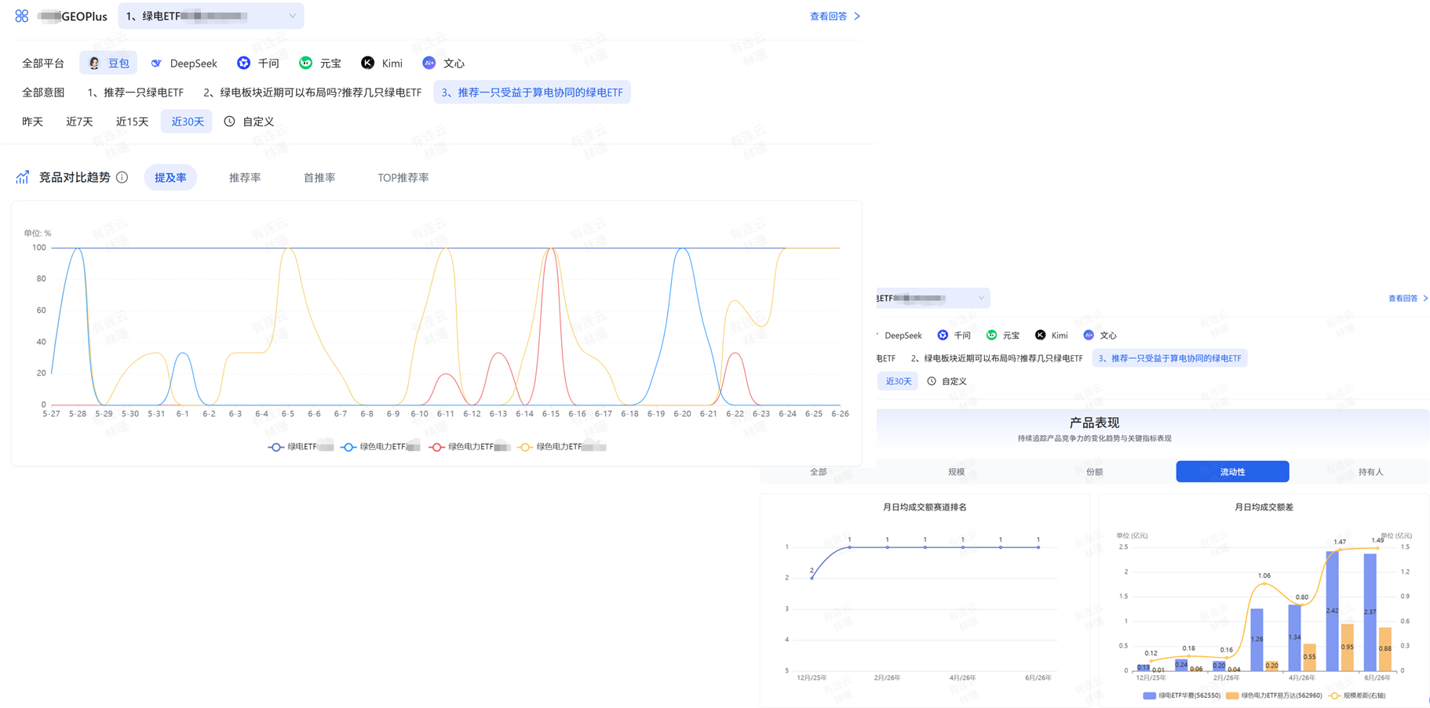This screenshot has height=708, width=1430.
Task: Click the 元宝 green icon in 竞品对比趋势 panel
Action: click(x=305, y=63)
